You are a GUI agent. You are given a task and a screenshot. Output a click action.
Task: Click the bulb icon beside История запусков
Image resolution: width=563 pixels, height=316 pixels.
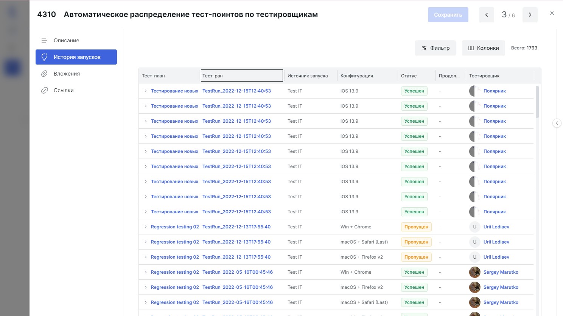tap(44, 57)
